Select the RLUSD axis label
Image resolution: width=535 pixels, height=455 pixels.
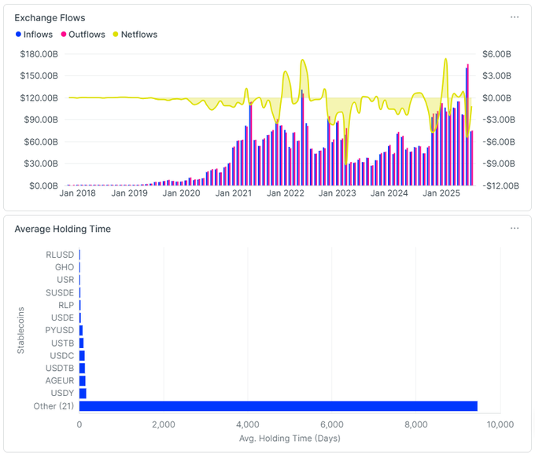60,255
